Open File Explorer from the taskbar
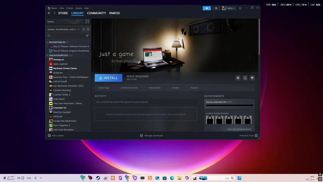The image size is (323, 182). pyautogui.click(x=179, y=178)
